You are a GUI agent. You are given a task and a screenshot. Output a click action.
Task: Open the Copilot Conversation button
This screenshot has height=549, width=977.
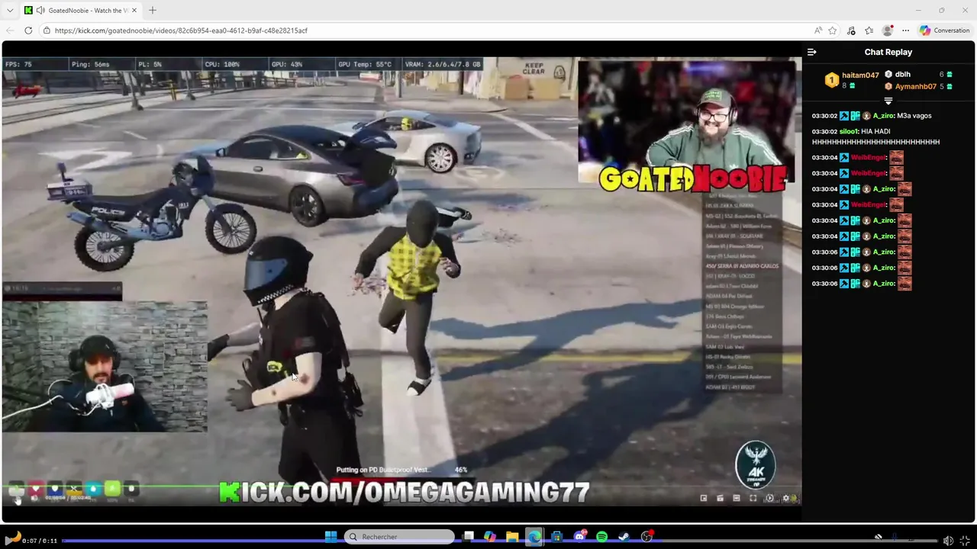(x=945, y=30)
